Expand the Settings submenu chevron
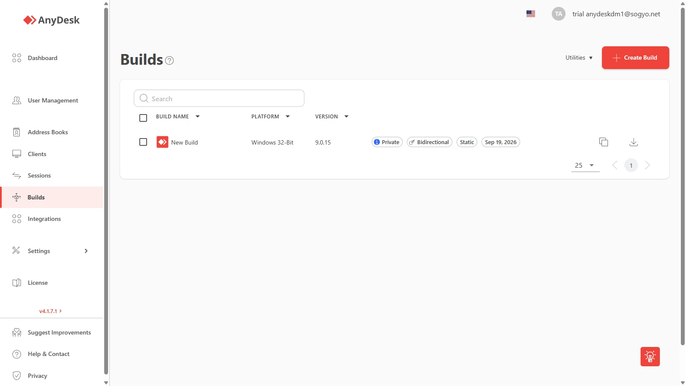Viewport: 686px width, 386px height. pyautogui.click(x=86, y=251)
